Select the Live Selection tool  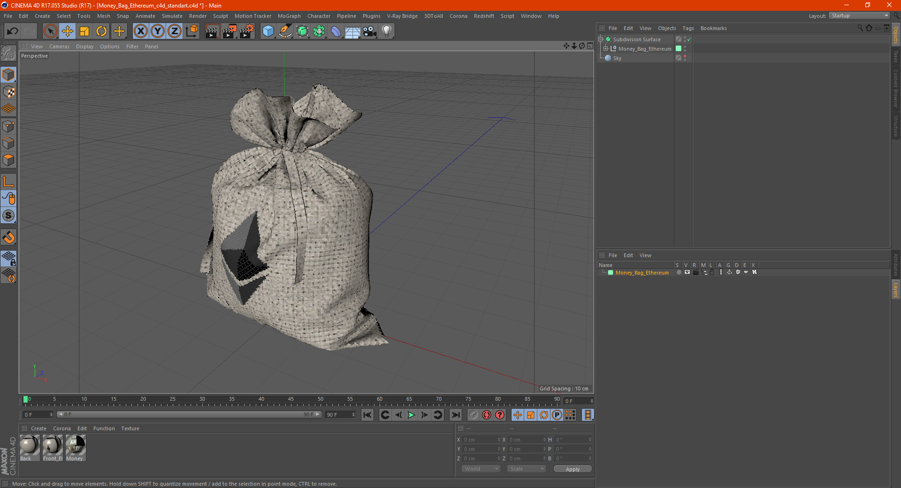pos(50,31)
